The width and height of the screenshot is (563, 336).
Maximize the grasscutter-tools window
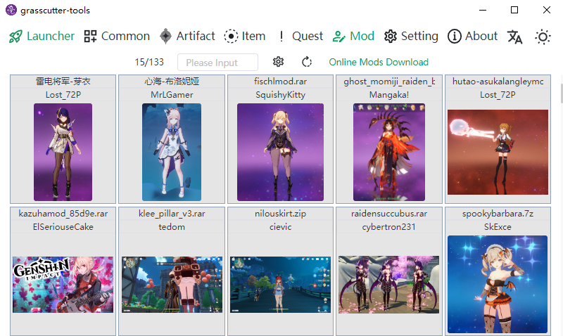point(514,10)
